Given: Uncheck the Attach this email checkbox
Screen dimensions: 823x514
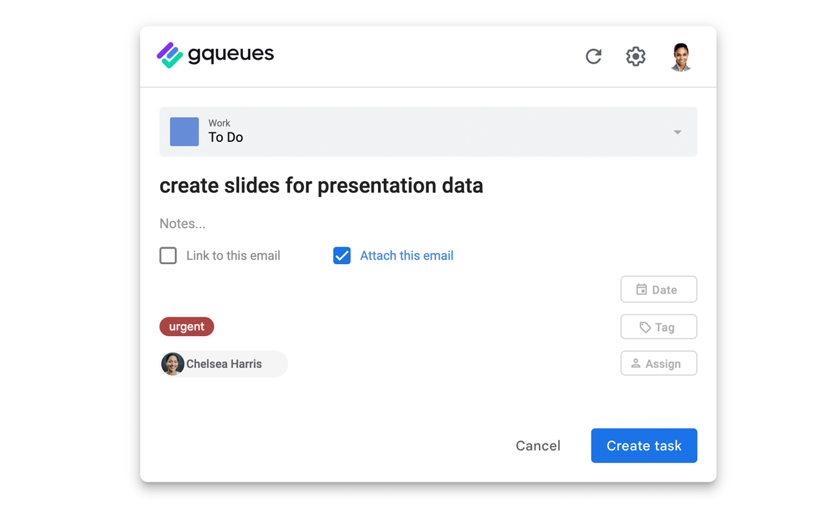Looking at the screenshot, I should coord(341,255).
